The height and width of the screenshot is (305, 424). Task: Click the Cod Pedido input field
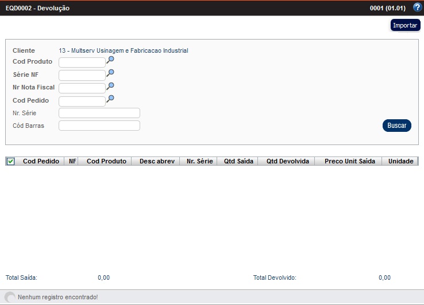click(x=82, y=101)
